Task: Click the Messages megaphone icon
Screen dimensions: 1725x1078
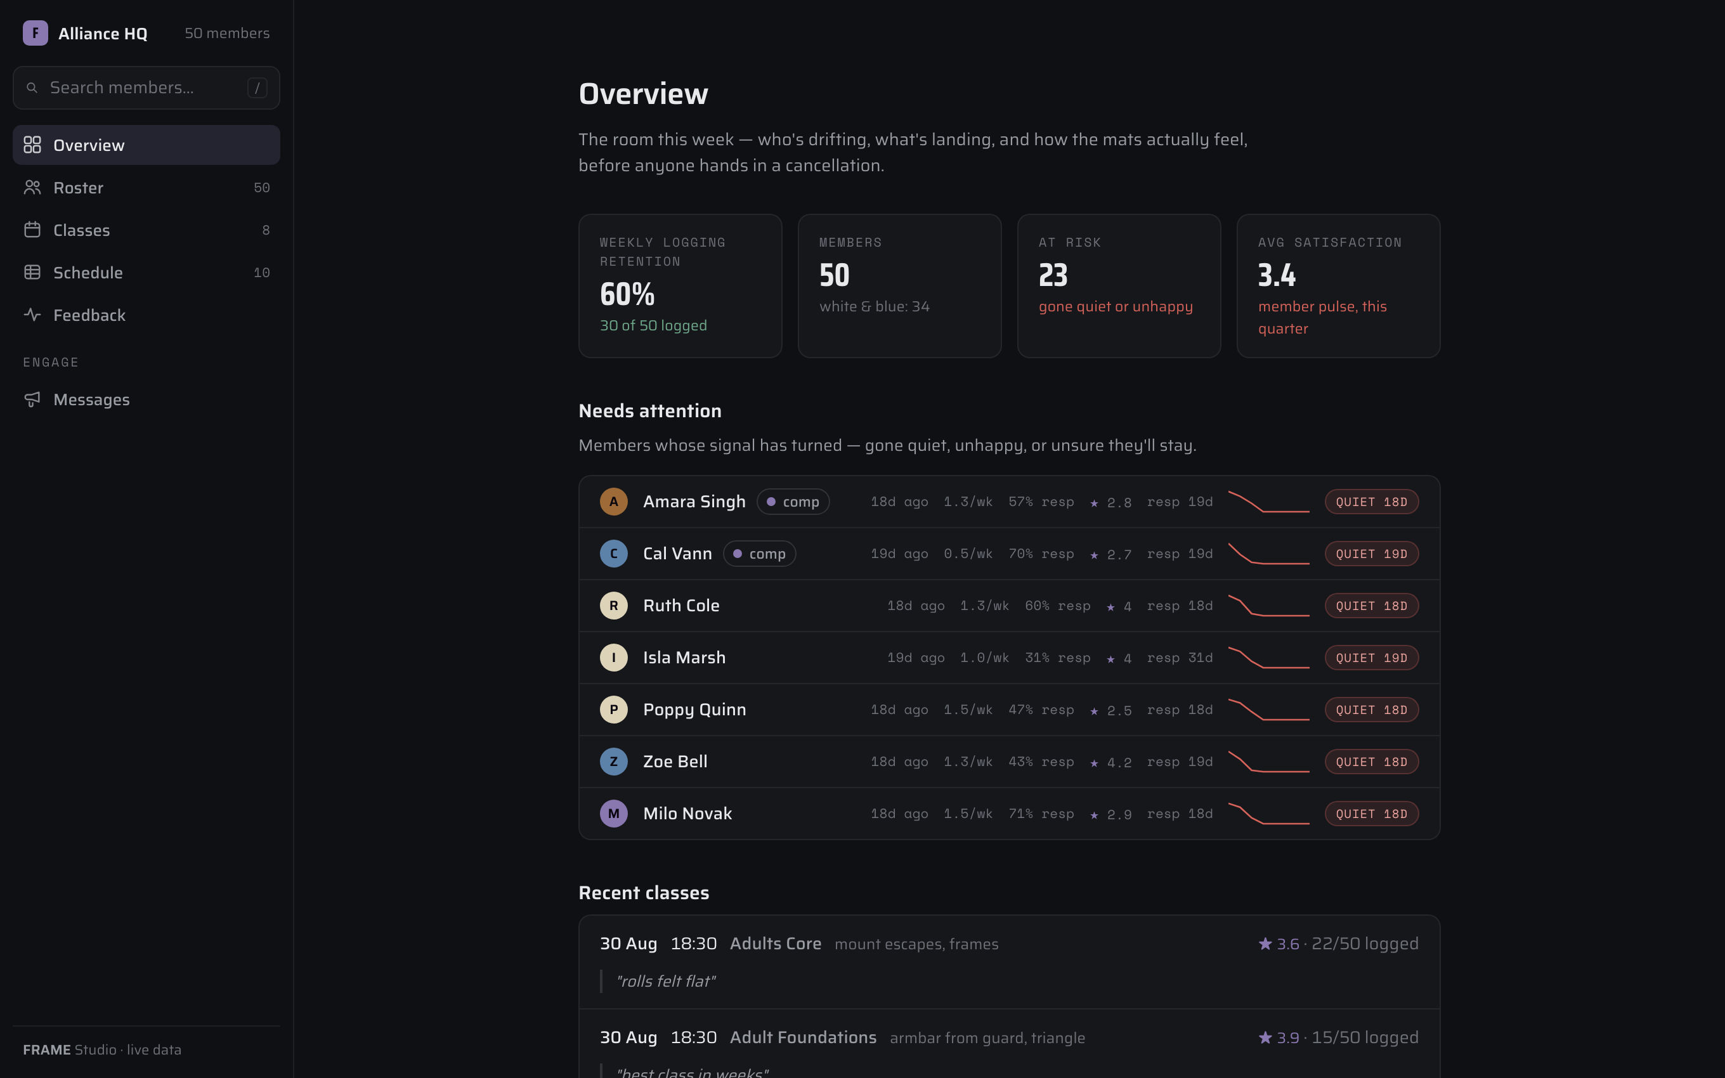Action: (32, 399)
